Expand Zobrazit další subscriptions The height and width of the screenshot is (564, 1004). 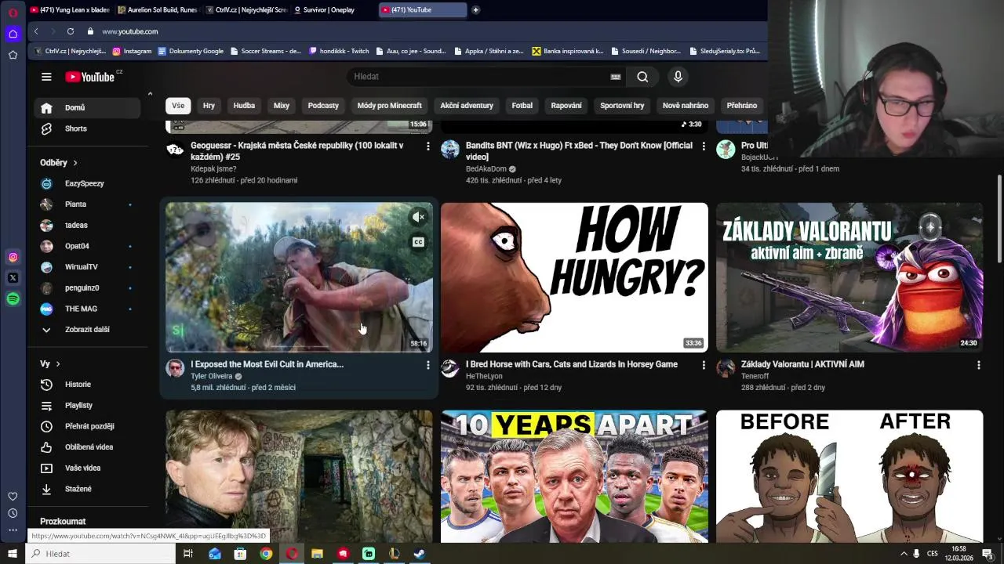(87, 330)
